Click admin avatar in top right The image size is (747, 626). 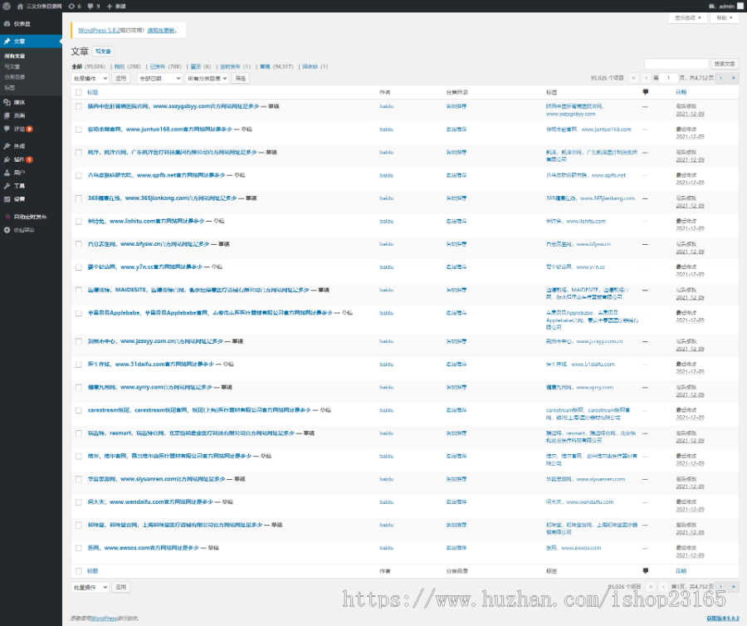click(x=741, y=6)
